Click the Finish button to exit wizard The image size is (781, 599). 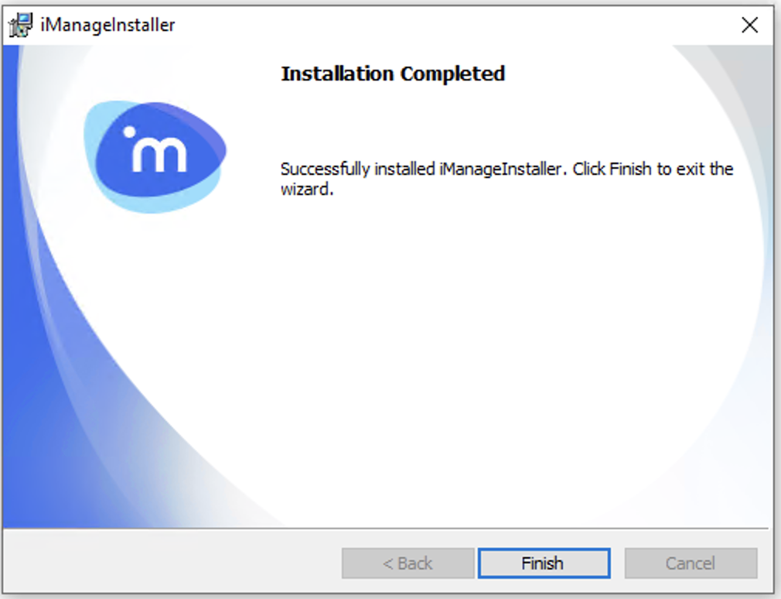click(x=544, y=563)
